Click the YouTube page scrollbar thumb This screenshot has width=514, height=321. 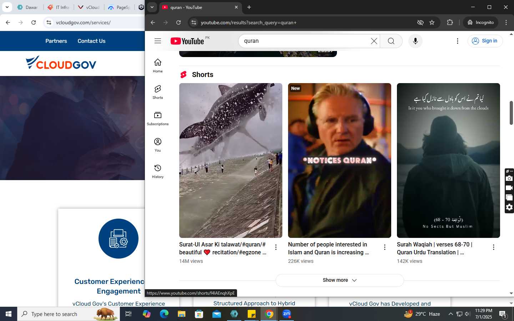tap(511, 113)
